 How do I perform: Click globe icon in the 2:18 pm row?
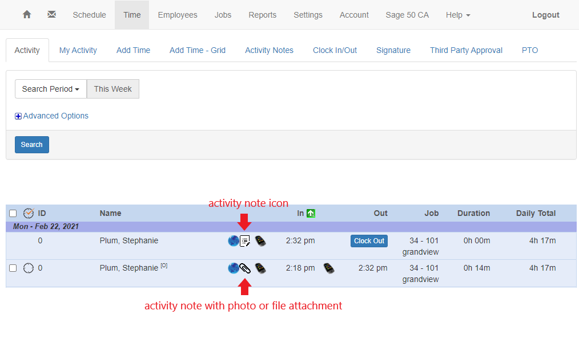(234, 268)
